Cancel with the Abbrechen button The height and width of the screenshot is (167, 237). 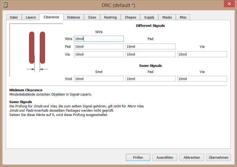coord(192,157)
